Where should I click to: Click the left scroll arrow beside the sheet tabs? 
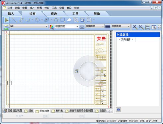point(108,111)
